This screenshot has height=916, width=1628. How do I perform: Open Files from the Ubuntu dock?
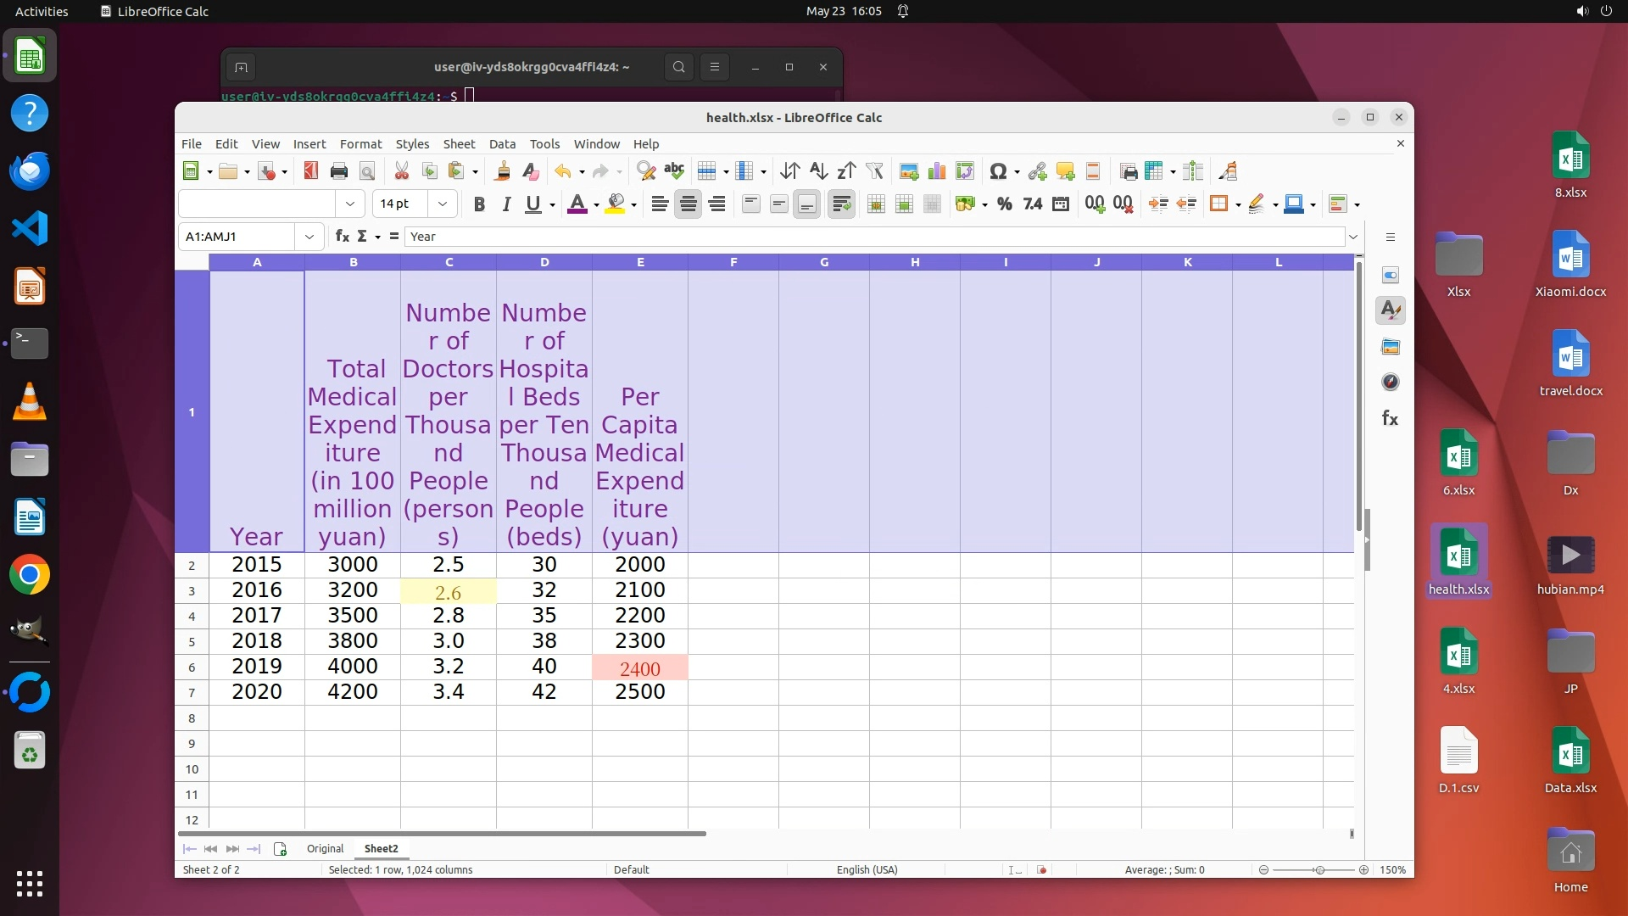pos(30,460)
